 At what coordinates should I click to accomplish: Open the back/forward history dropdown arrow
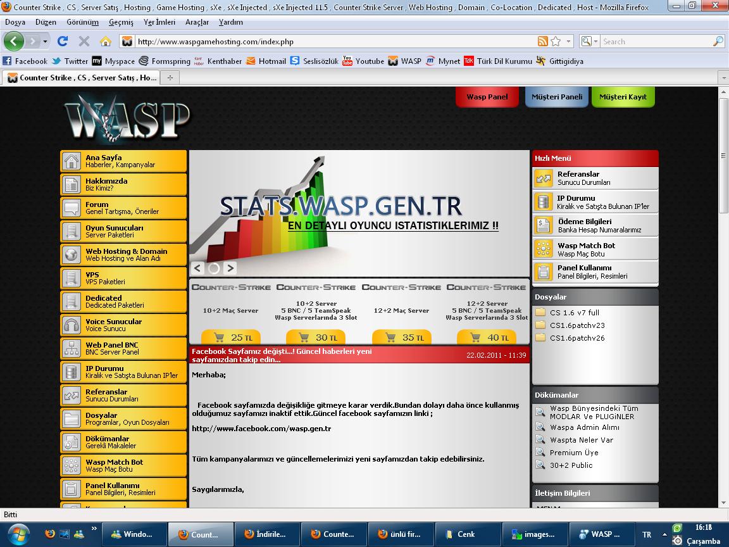[x=45, y=41]
